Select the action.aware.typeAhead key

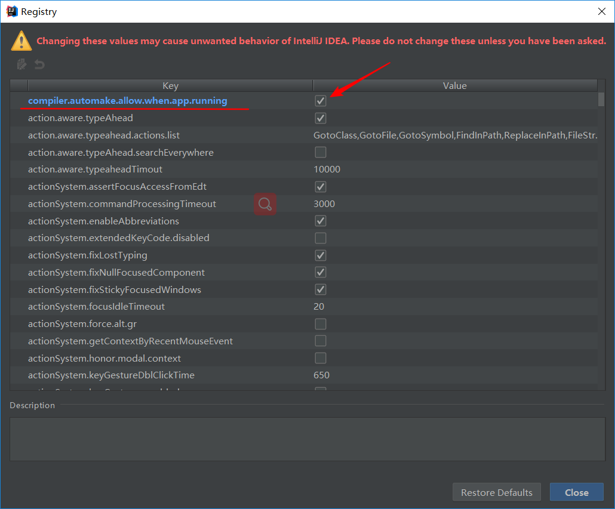(81, 118)
